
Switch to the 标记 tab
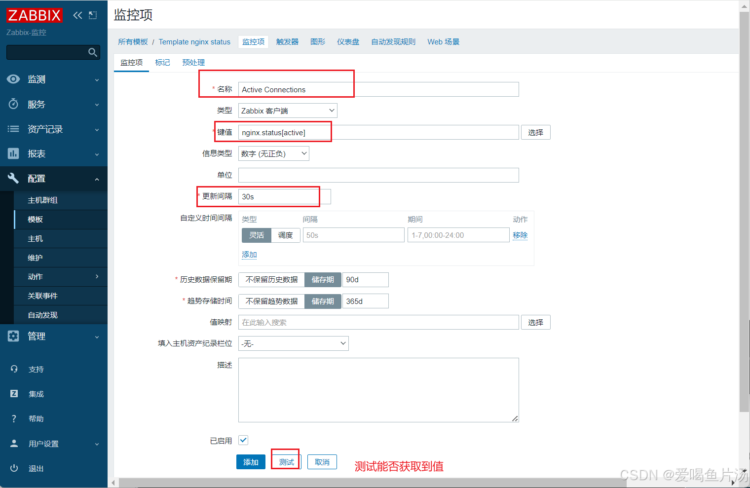point(162,62)
